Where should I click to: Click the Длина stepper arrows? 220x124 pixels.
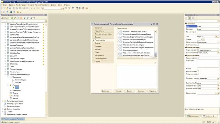[204, 39]
